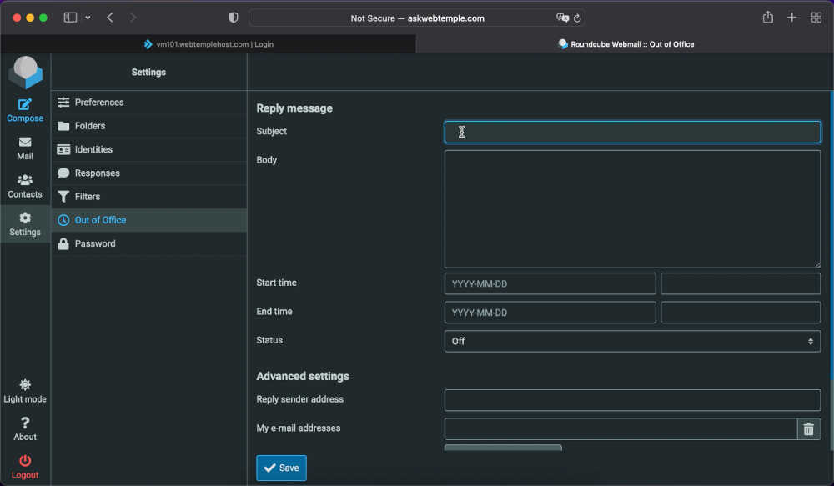Select the Settings gear in sidebar
Image resolution: width=834 pixels, height=486 pixels.
pos(24,224)
